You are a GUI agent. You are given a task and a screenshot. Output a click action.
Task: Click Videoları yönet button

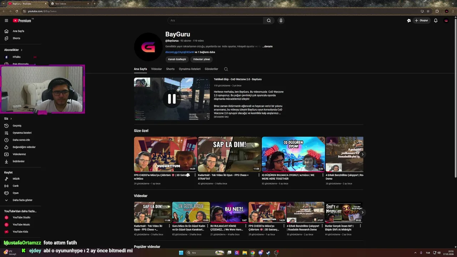tap(201, 59)
